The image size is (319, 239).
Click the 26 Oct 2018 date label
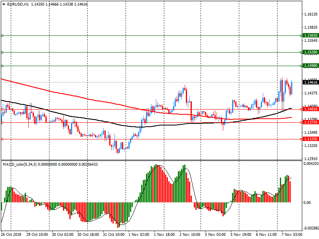[x=11, y=235]
